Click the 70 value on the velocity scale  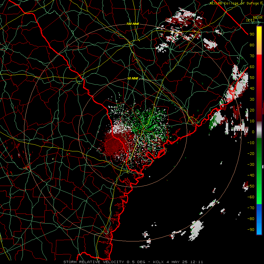252,56
